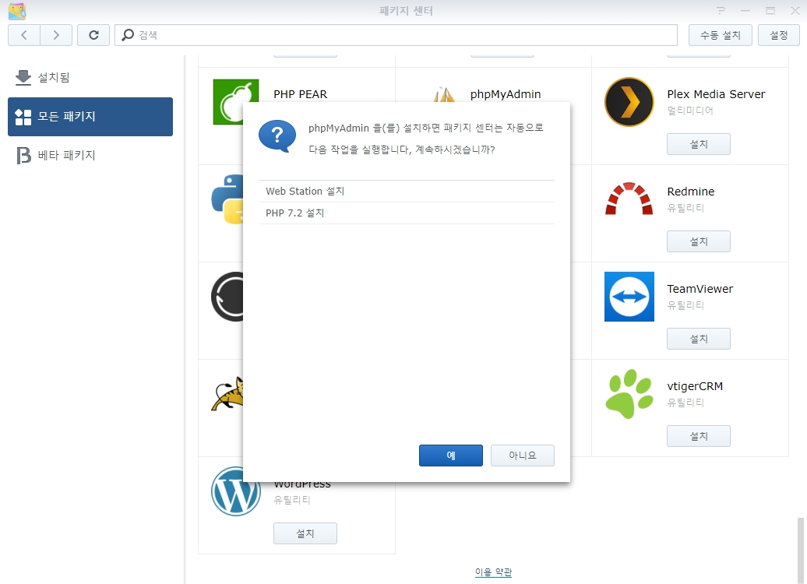807x584 pixels.
Task: Click the beta packages B icon
Action: 23,156
